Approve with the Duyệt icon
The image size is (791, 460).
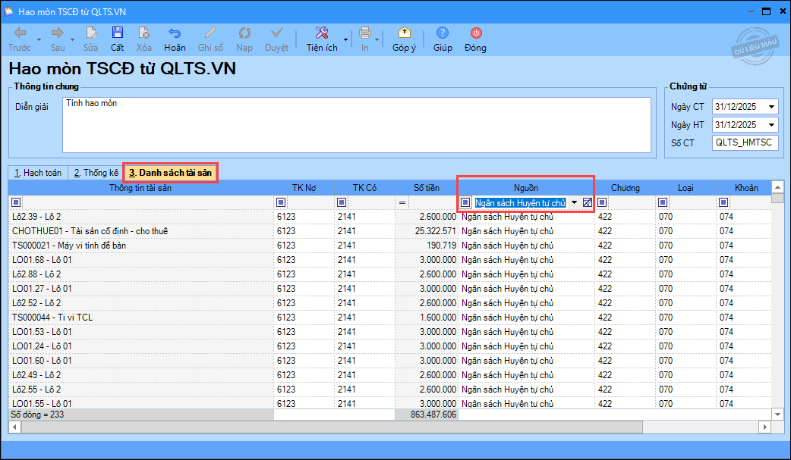276,33
